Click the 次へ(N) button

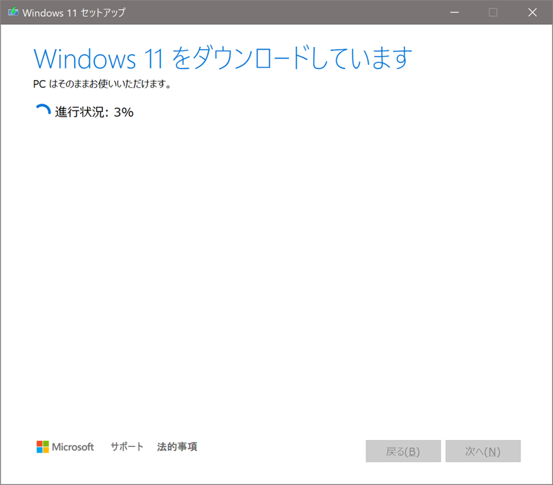[x=482, y=451]
